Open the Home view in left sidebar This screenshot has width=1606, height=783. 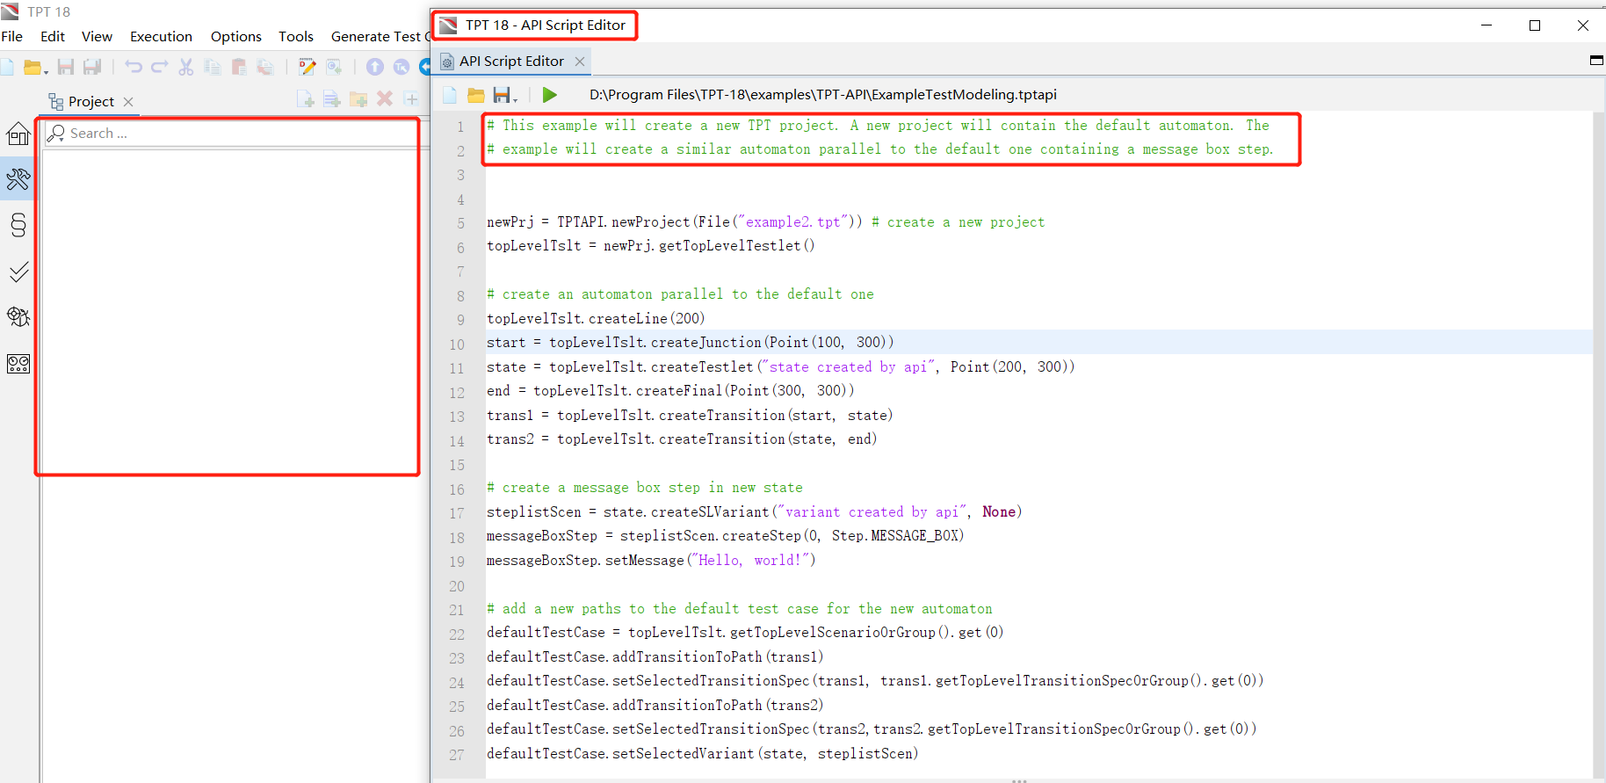click(x=18, y=134)
